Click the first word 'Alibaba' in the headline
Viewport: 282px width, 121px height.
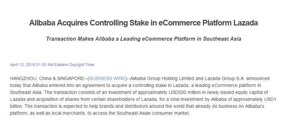pyautogui.click(x=42, y=23)
